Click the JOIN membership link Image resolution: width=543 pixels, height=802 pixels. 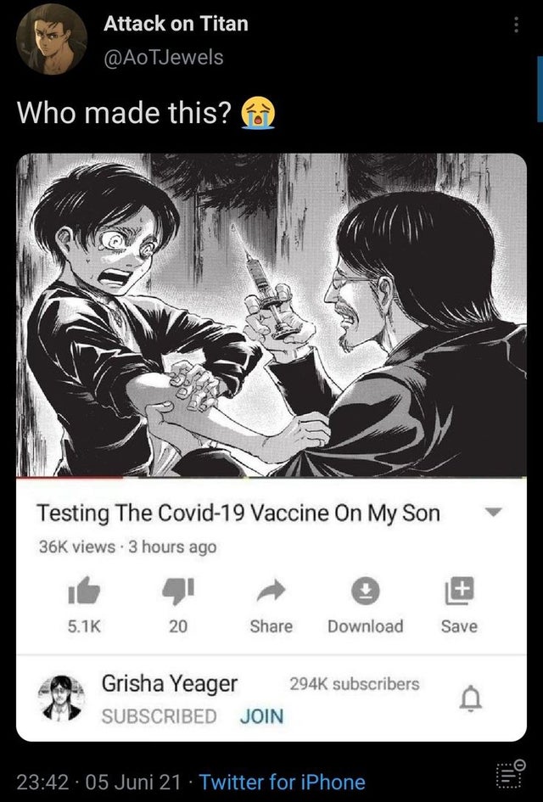point(261,716)
